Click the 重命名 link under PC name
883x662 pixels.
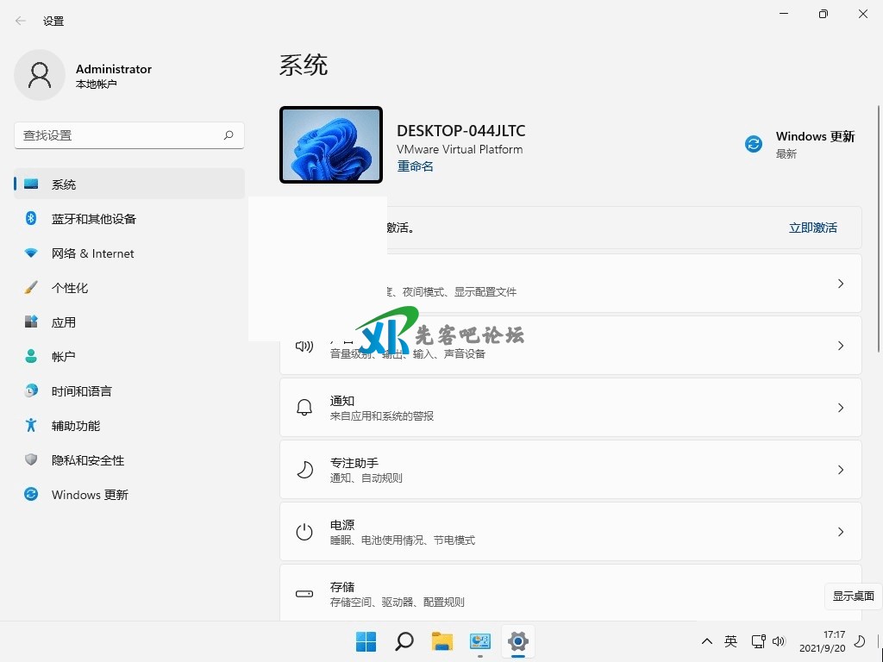tap(415, 166)
